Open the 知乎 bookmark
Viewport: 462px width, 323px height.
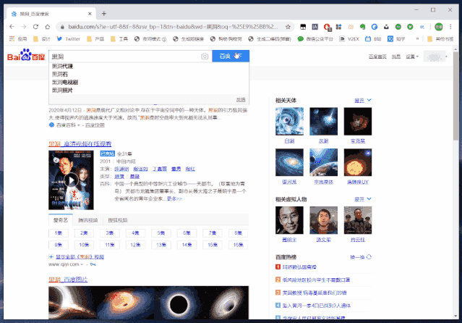tap(396, 38)
